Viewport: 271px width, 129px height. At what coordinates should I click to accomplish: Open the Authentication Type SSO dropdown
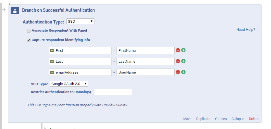[80, 22]
